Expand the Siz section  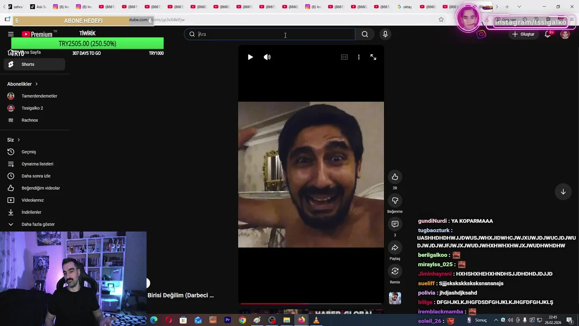click(x=14, y=140)
